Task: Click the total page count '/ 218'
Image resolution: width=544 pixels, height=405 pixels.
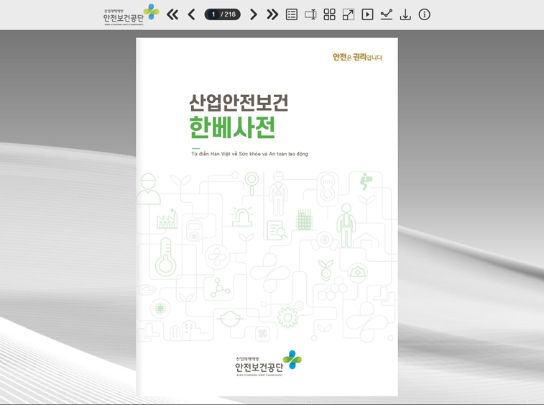Action: (229, 14)
